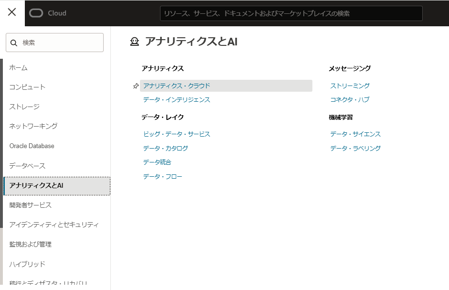Click the sidebar vertical scrollbar
The image size is (449, 290).
pyautogui.click(x=1, y=143)
